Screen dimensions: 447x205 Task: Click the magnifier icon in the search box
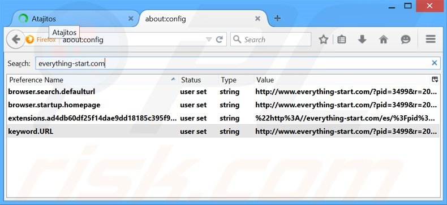point(237,40)
